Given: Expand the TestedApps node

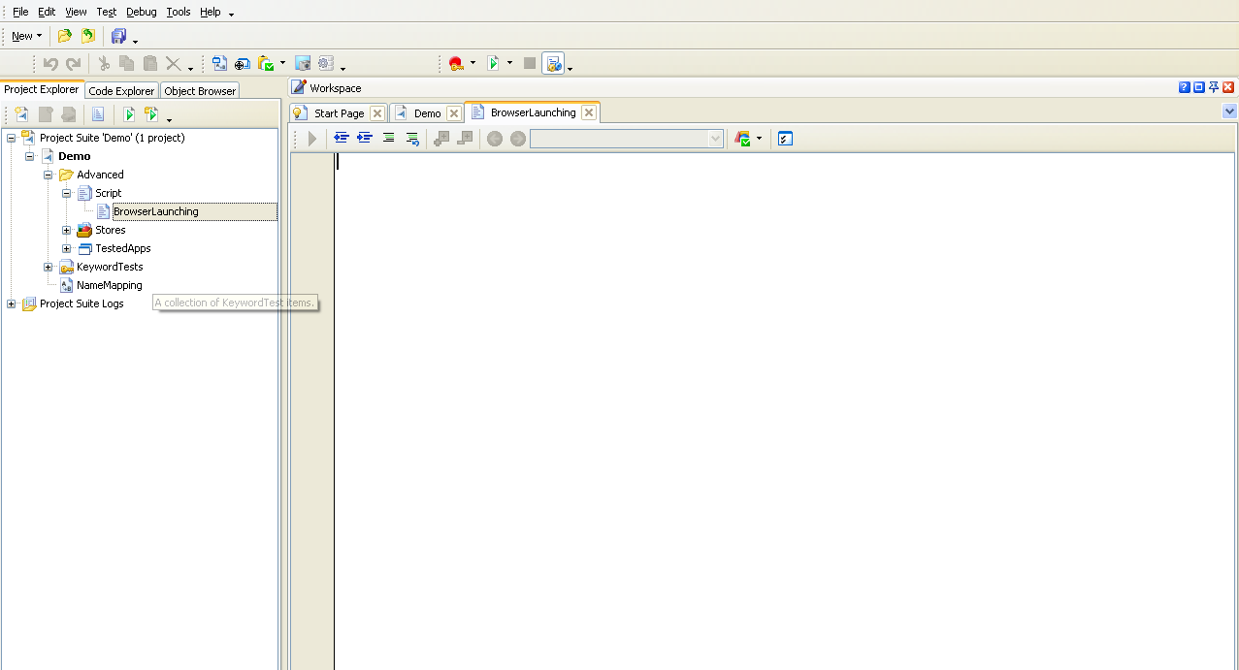Looking at the screenshot, I should coord(66,248).
